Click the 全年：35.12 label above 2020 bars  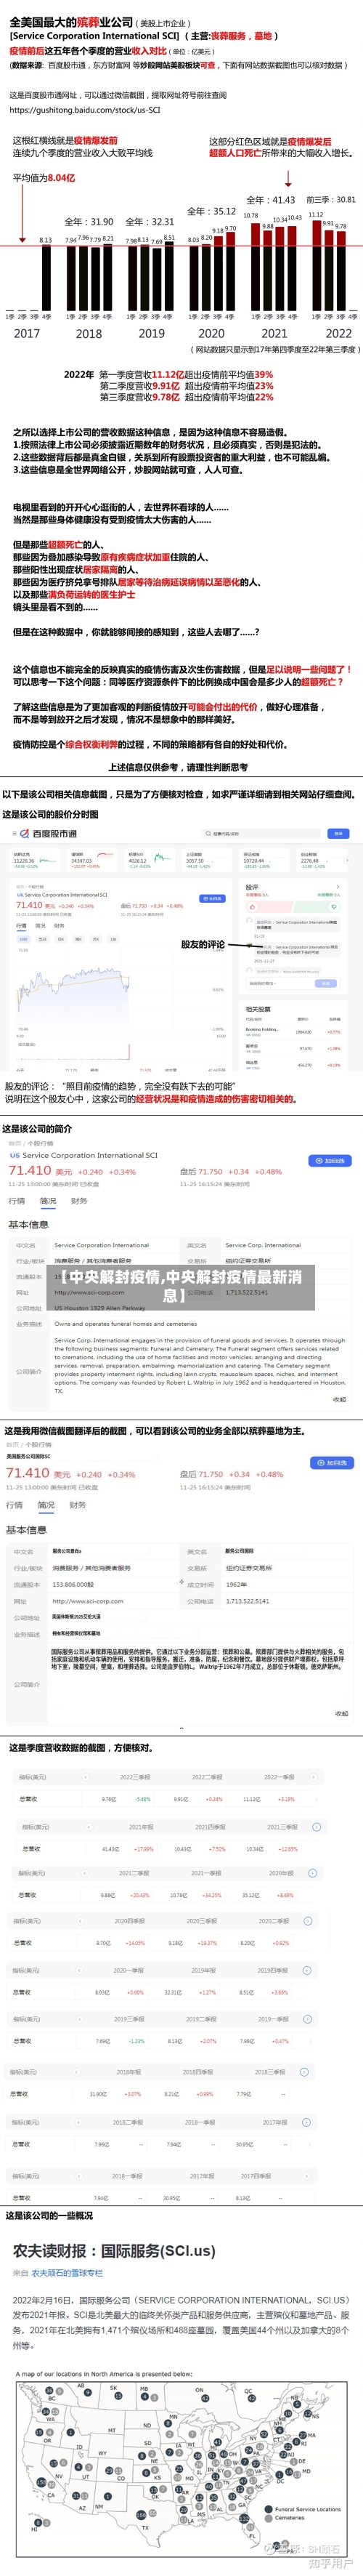(211, 211)
